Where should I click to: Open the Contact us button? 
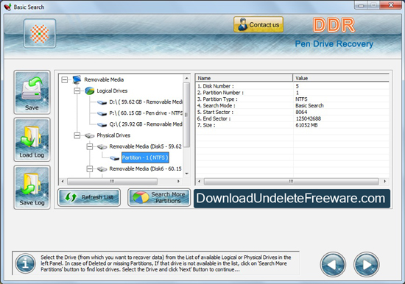[x=258, y=24]
